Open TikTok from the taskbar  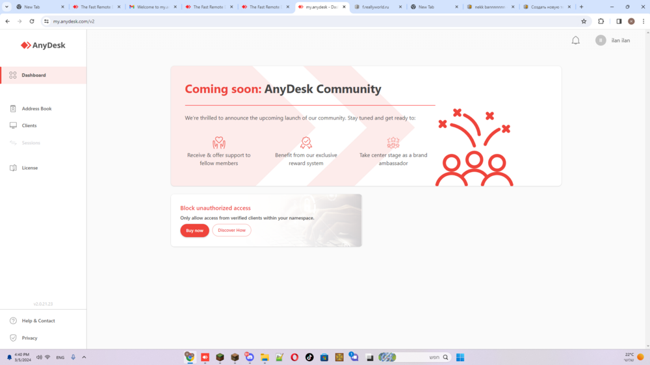(x=309, y=357)
